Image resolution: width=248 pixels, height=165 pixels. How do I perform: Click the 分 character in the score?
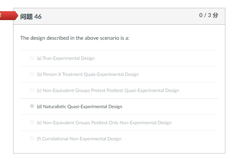coord(215,15)
